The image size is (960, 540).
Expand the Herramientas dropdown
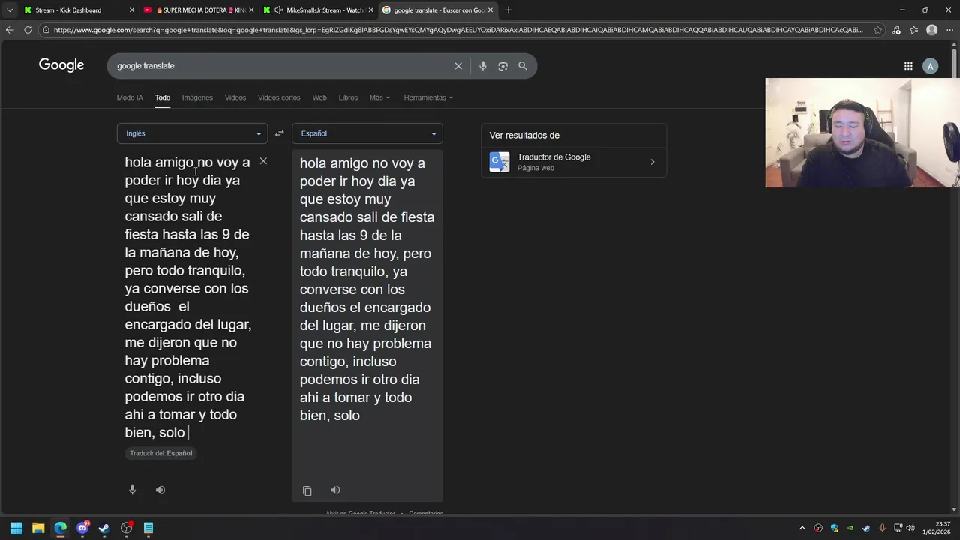[428, 97]
